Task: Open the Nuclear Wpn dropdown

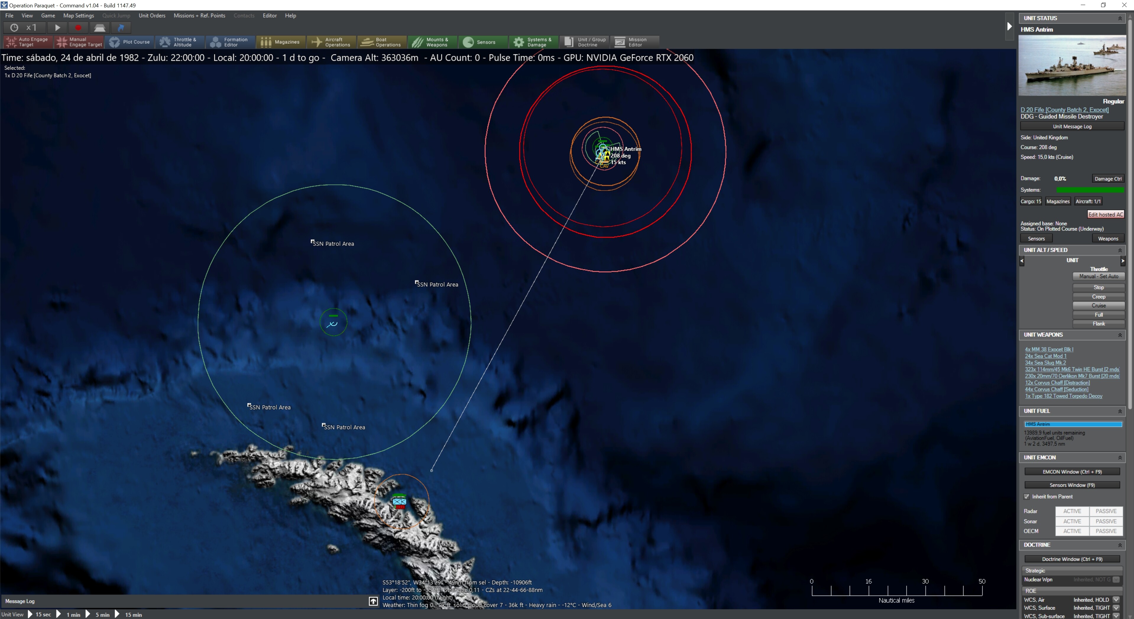Action: 1116,580
